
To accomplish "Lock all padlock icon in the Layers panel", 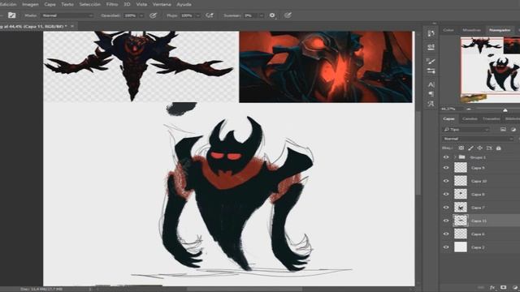I will 498,148.
